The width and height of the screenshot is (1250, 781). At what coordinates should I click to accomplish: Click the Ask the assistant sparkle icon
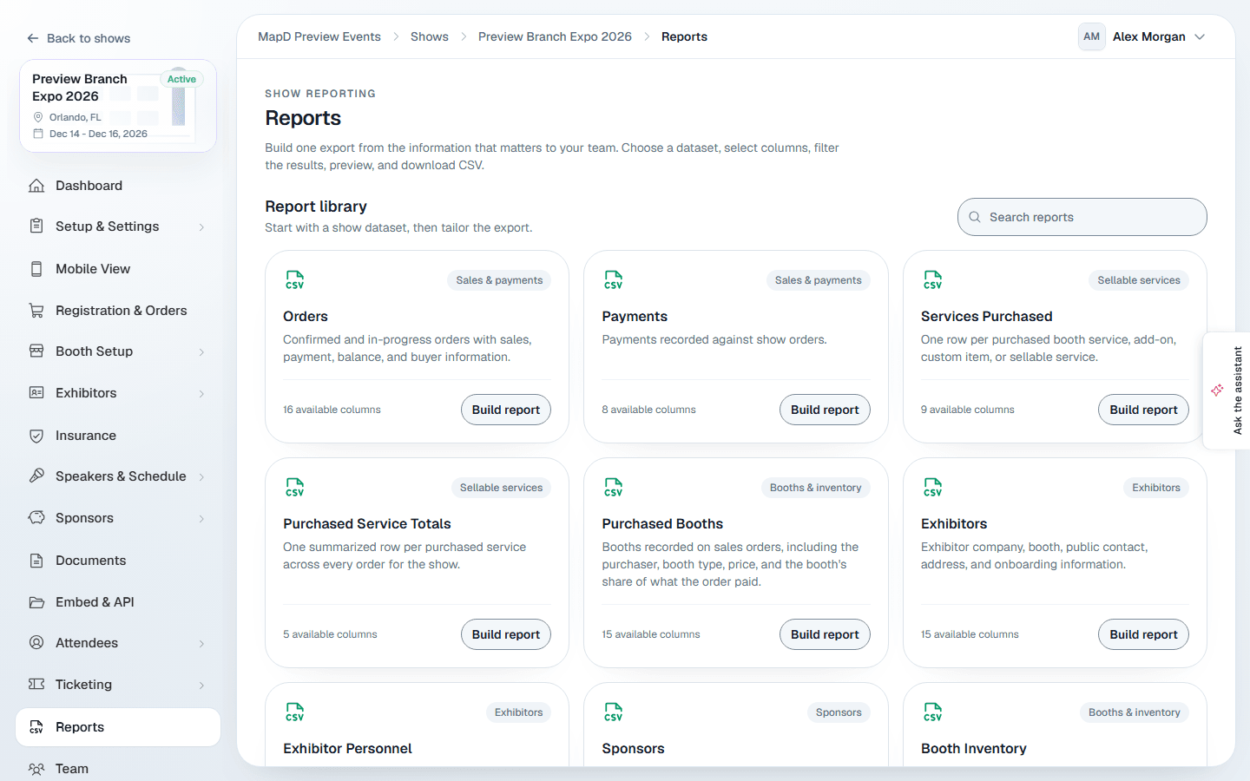pyautogui.click(x=1217, y=390)
